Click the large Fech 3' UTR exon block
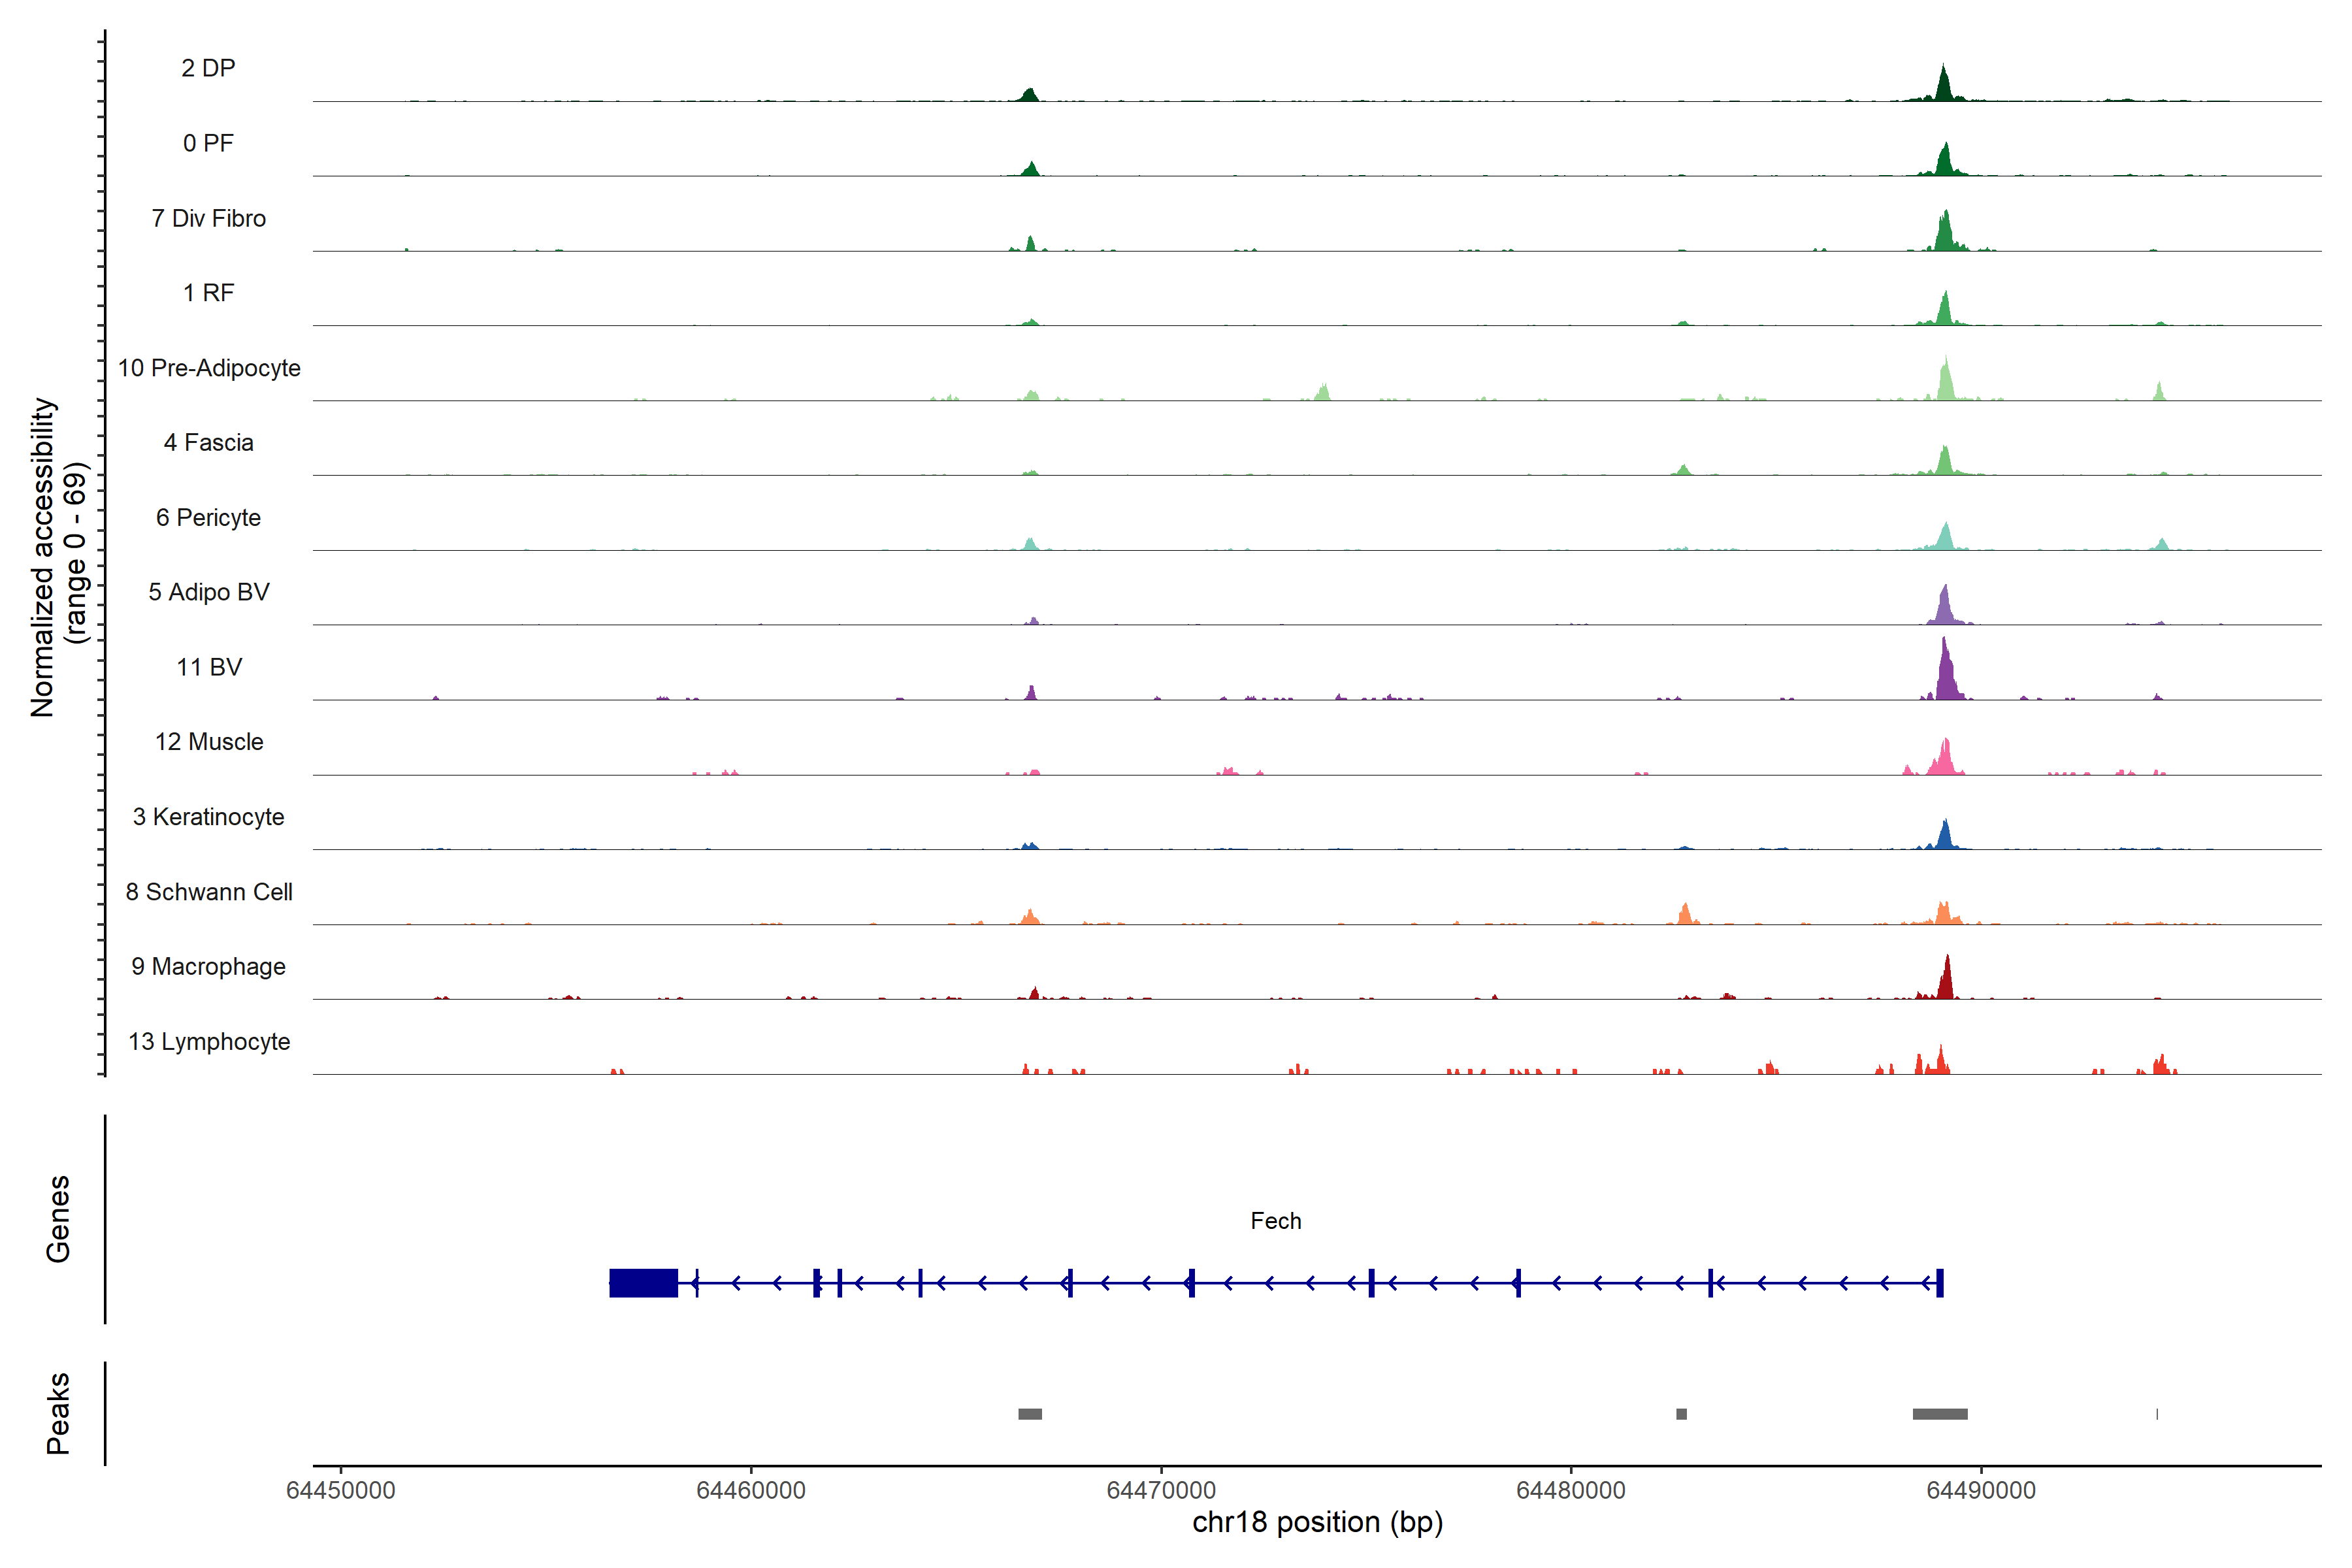2352x1568 pixels. (643, 1283)
